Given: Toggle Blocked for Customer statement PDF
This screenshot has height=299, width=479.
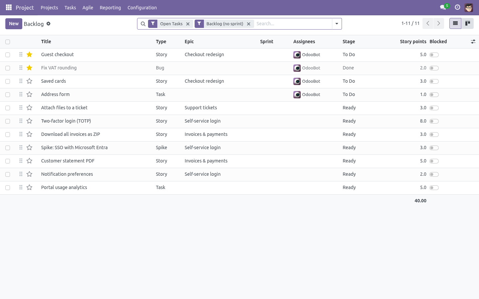Looking at the screenshot, I should (x=434, y=161).
